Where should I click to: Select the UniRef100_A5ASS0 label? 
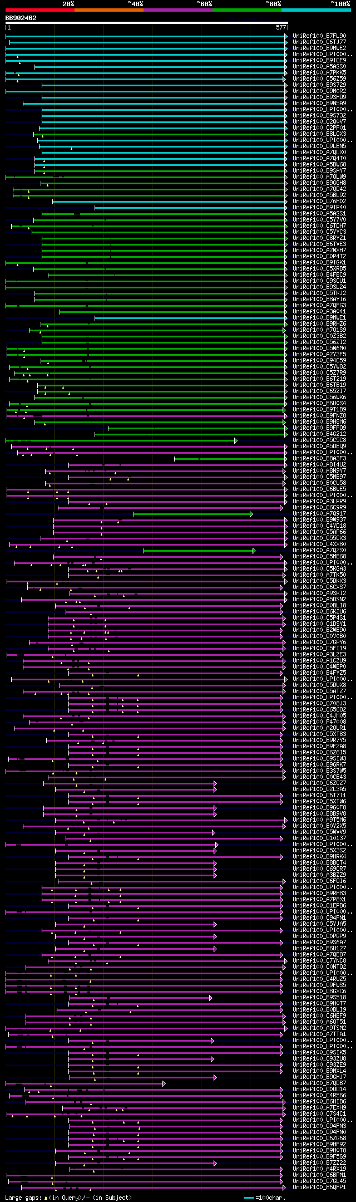coord(319,66)
